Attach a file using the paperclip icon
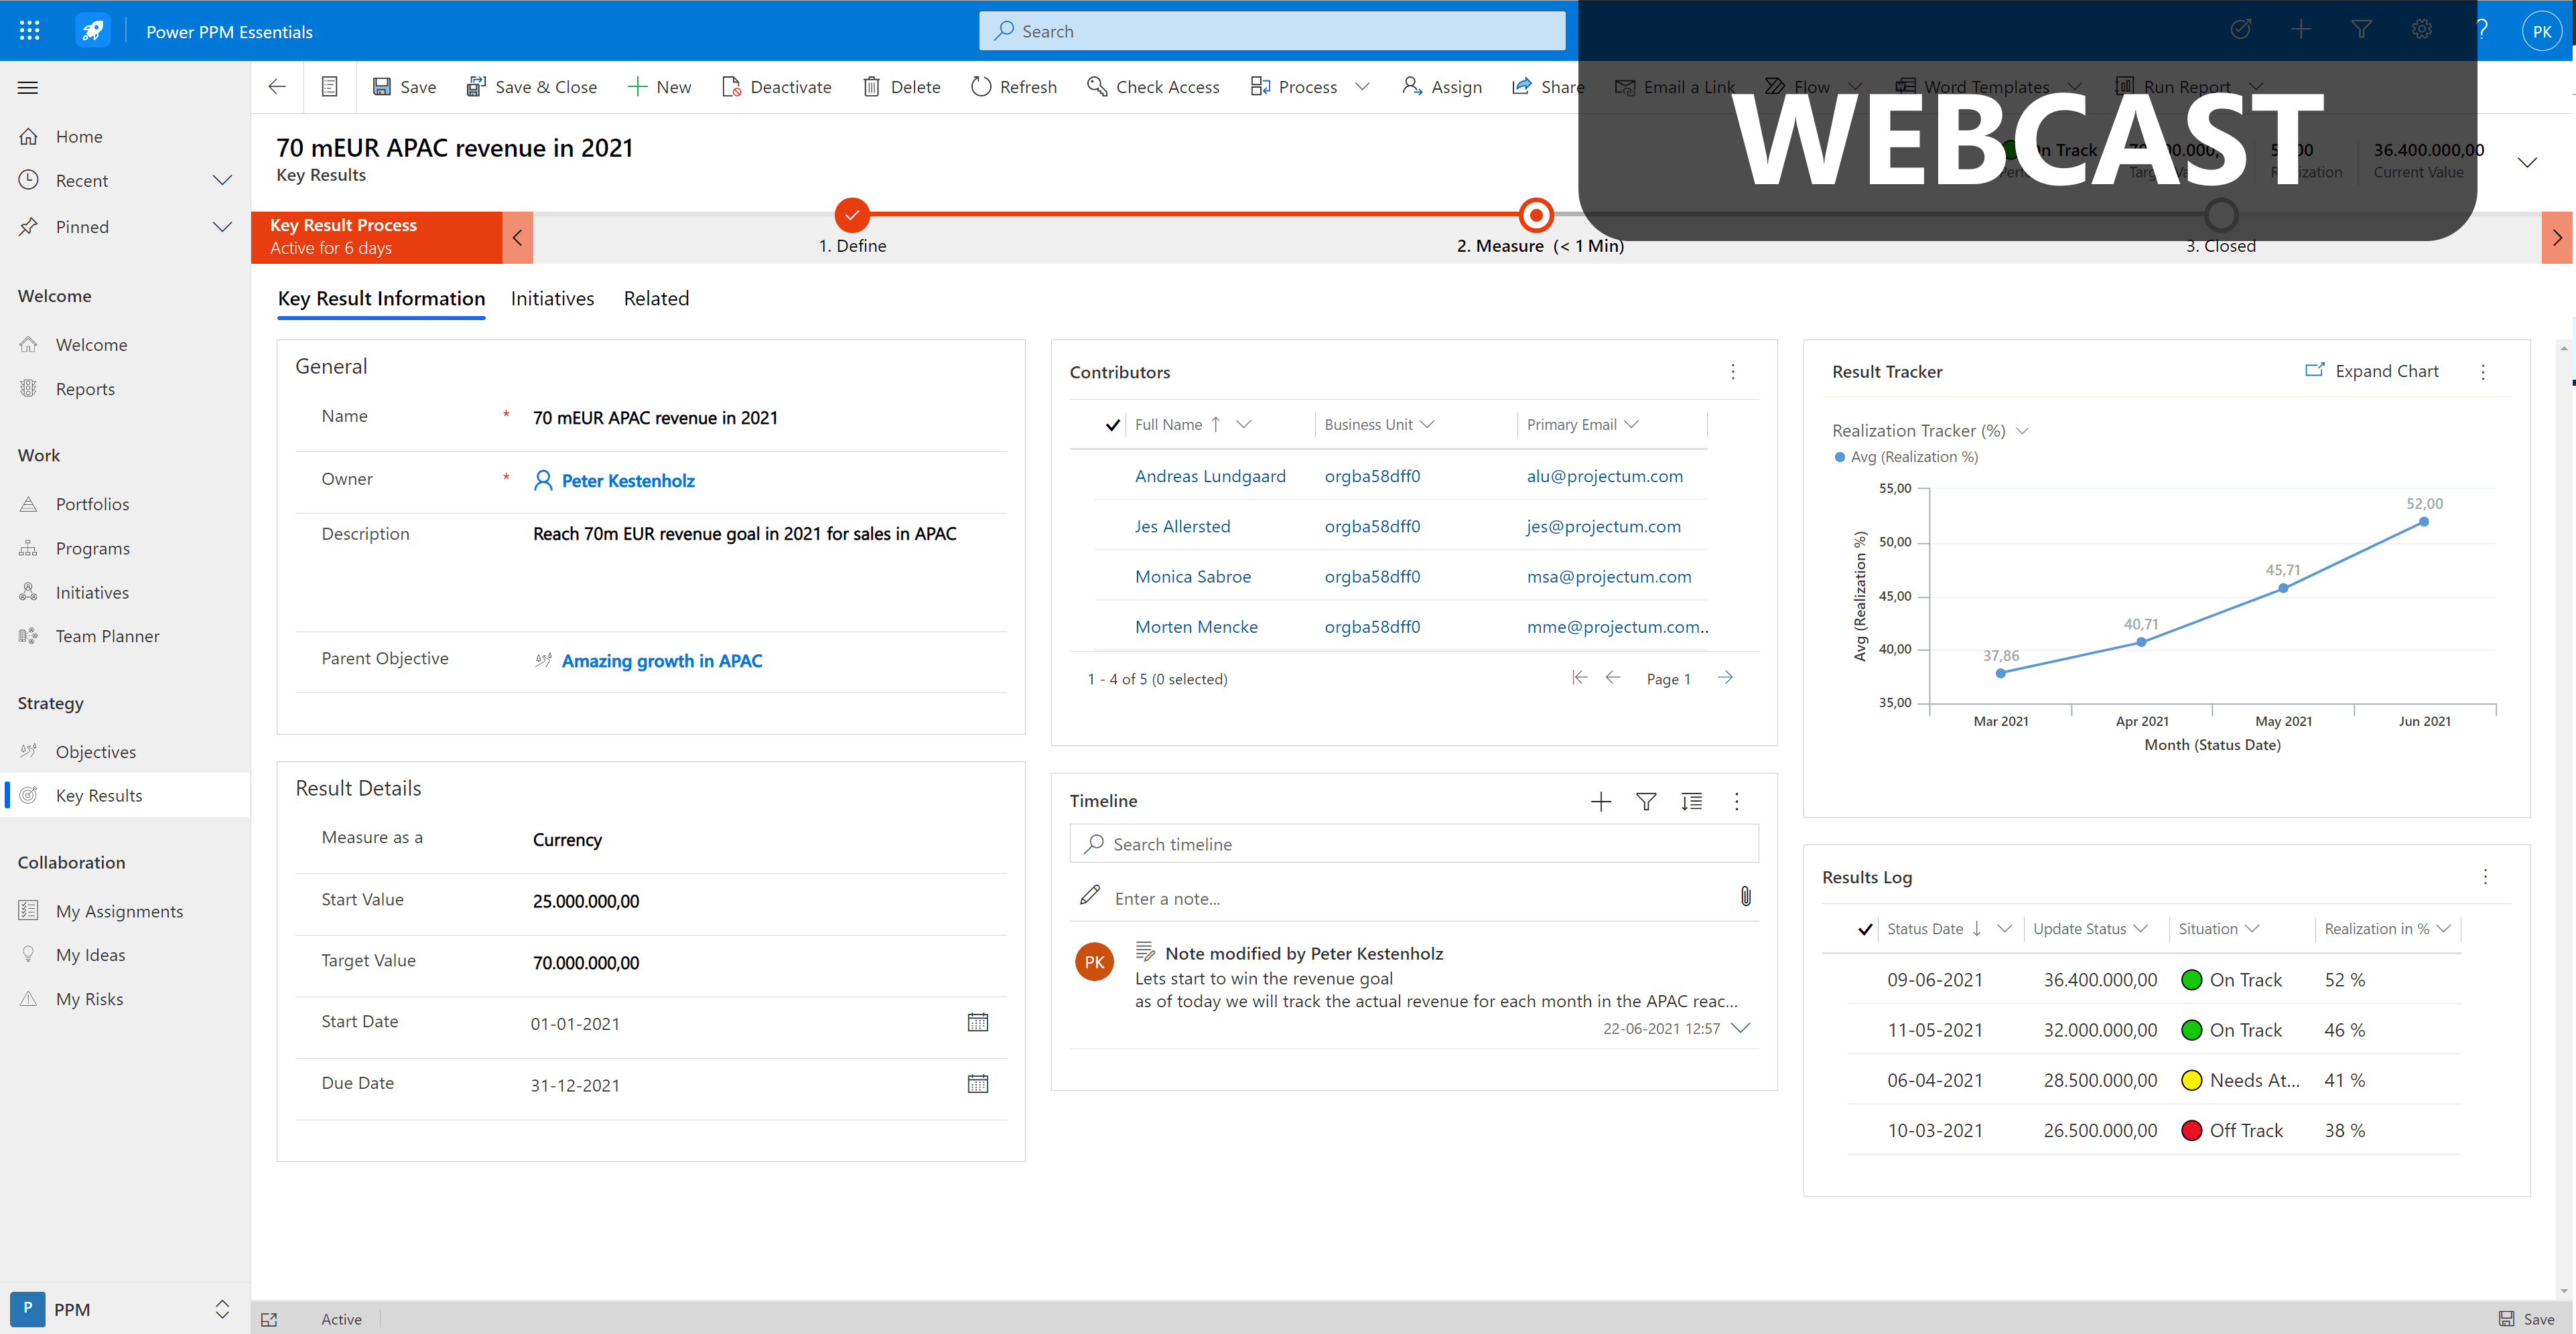 [1746, 896]
